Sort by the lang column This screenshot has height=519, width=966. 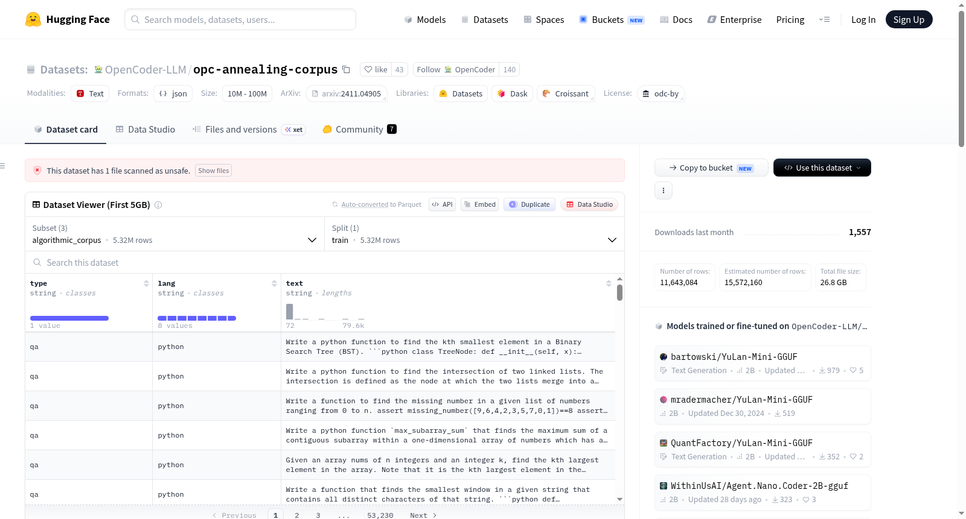tap(274, 283)
